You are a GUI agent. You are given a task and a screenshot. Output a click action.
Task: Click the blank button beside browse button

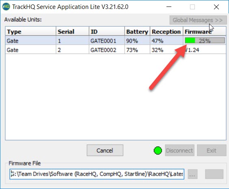coord(214,174)
